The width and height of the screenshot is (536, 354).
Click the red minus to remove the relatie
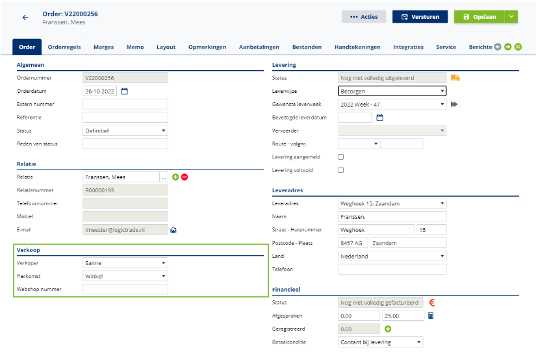(185, 177)
